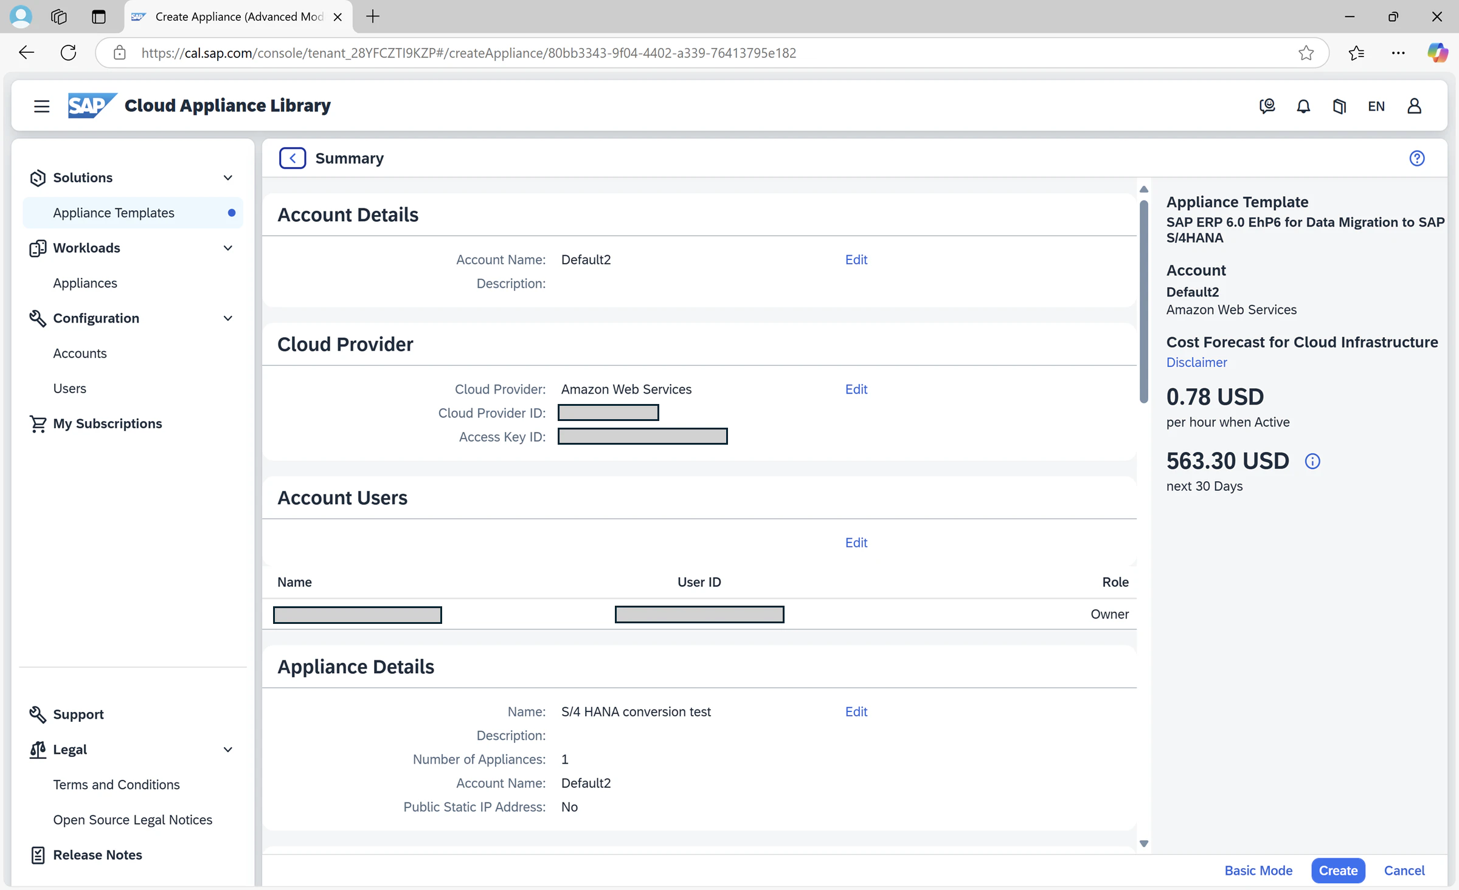Edit the Cloud Provider section
The image size is (1459, 890).
tap(856, 389)
